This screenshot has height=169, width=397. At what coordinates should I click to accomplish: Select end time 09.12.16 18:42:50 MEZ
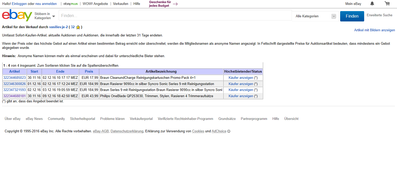pyautogui.click(x=60, y=96)
